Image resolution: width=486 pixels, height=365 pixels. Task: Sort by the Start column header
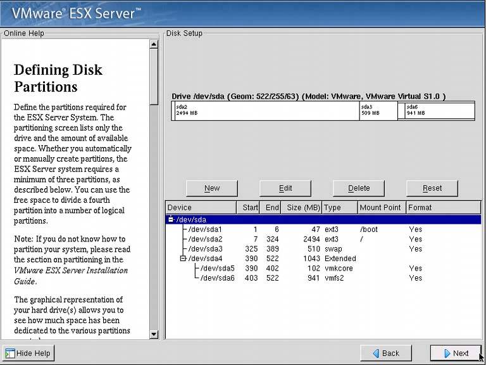248,208
